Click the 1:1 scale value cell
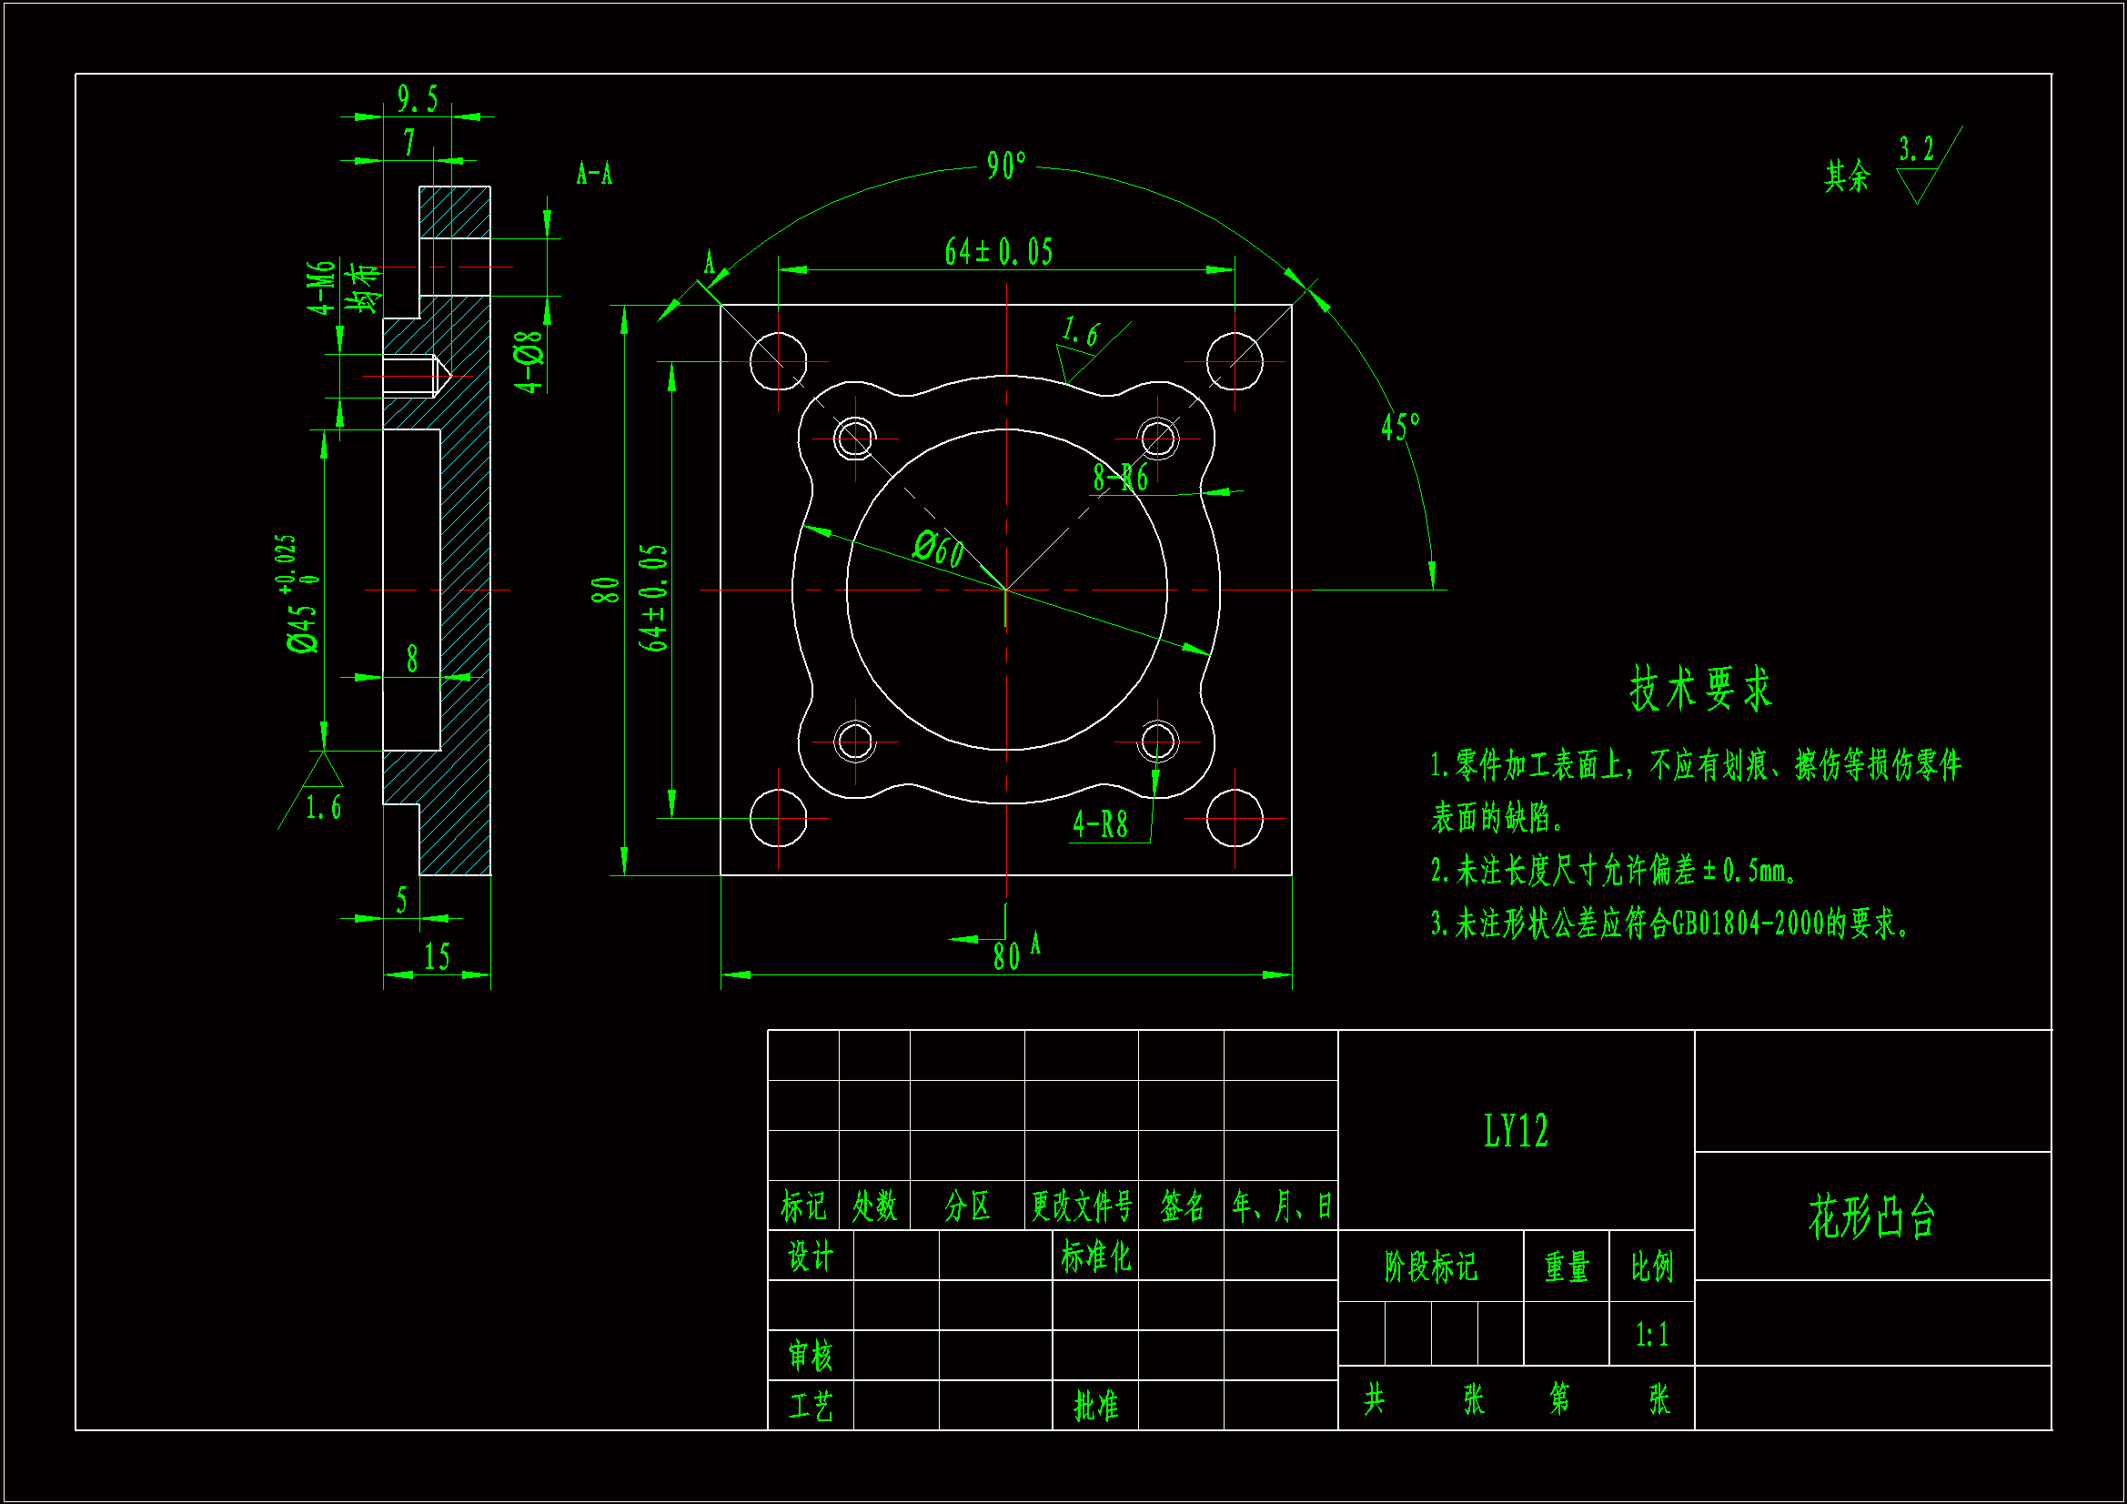Screen dimensions: 2127x1504 pos(1652,1335)
